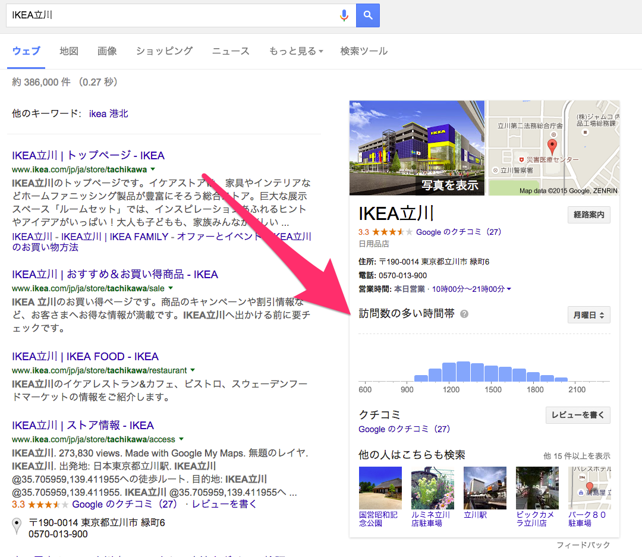Click the map pin icon next to the 〒190-0014 address
This screenshot has height=557, width=642.
(x=17, y=526)
